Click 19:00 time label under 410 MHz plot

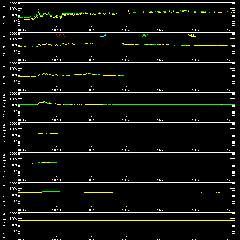point(231,60)
